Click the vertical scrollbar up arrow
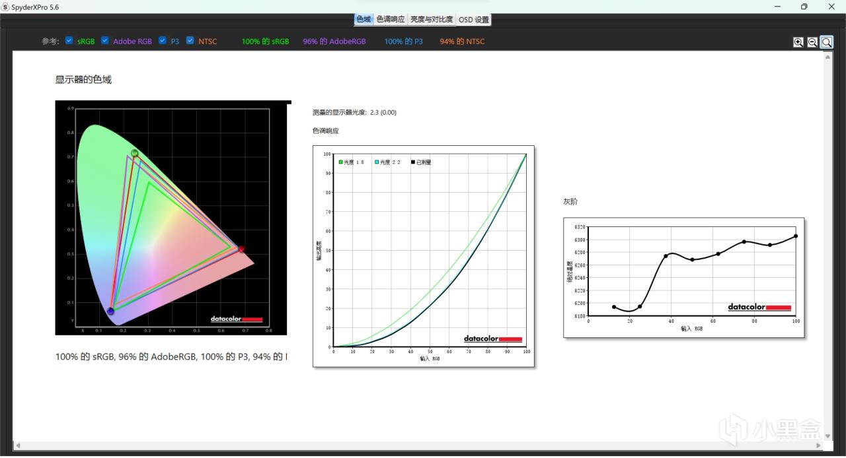Image resolution: width=846 pixels, height=458 pixels. pyautogui.click(x=828, y=57)
